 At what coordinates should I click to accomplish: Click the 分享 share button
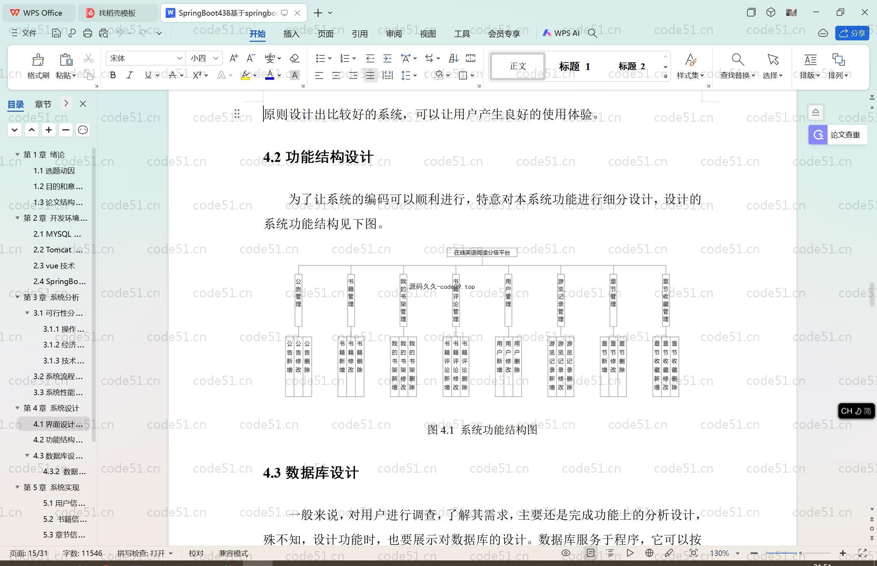coord(852,33)
